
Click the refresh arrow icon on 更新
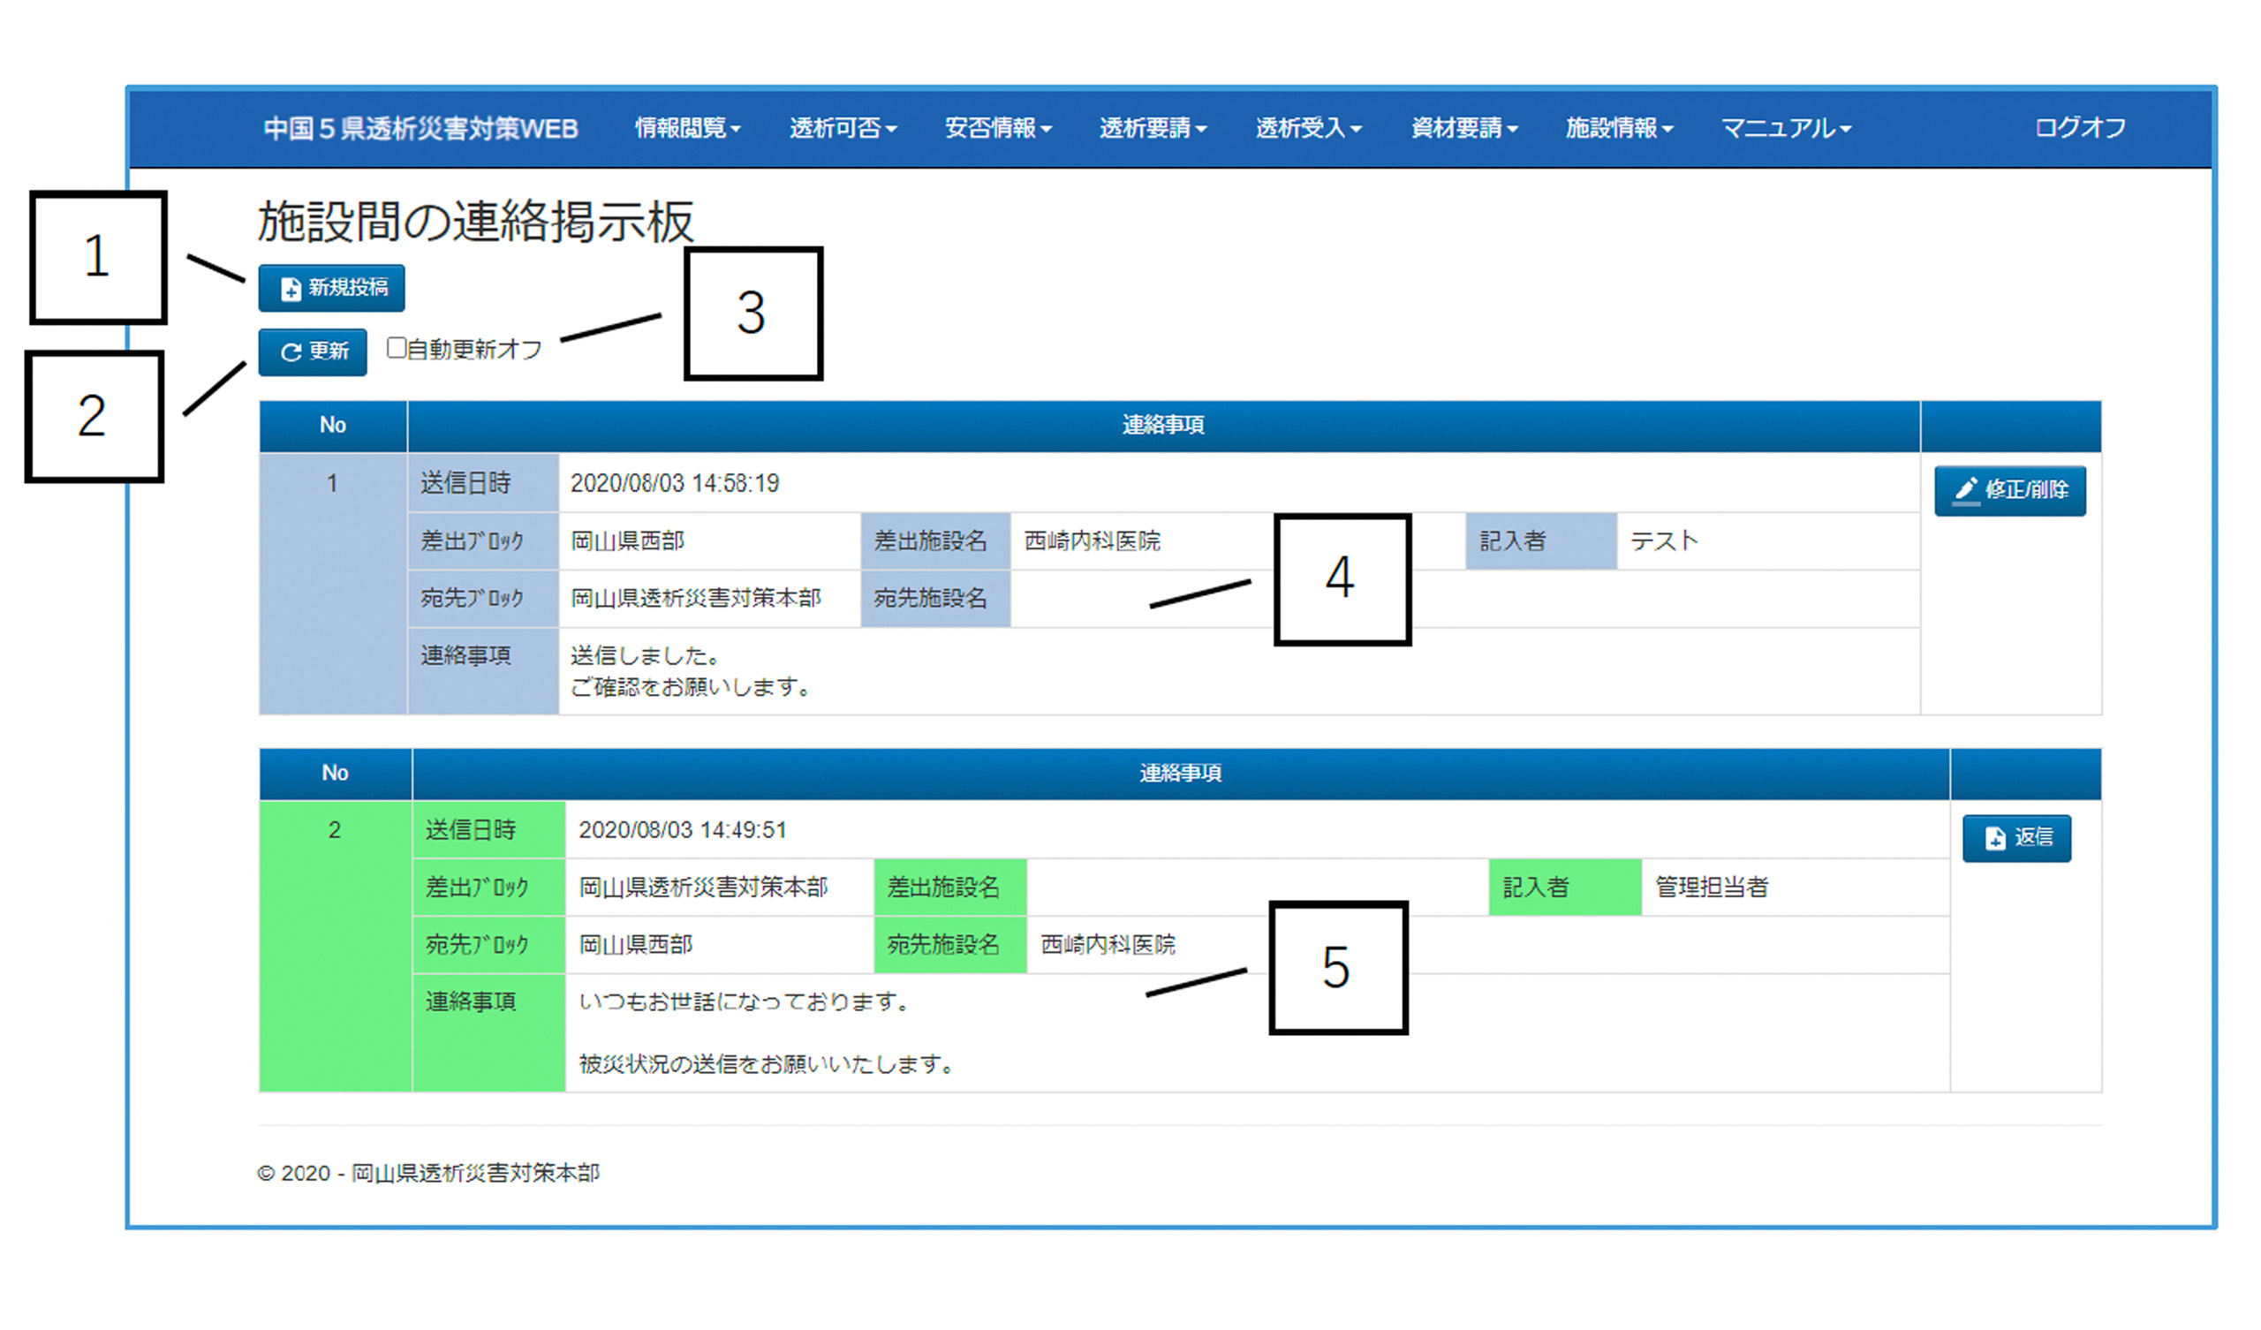tap(290, 352)
